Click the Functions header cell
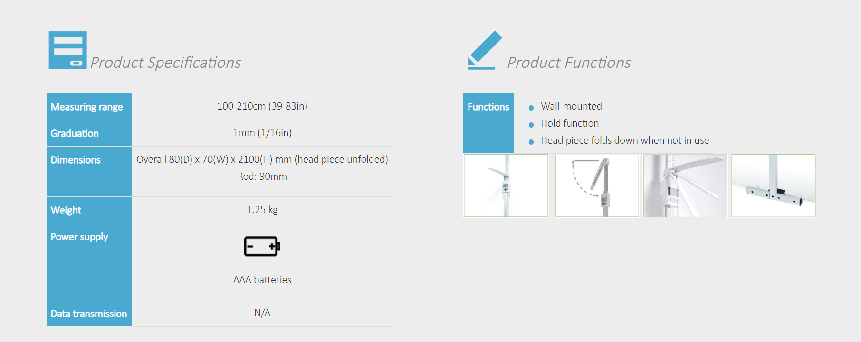The image size is (861, 342). (488, 107)
